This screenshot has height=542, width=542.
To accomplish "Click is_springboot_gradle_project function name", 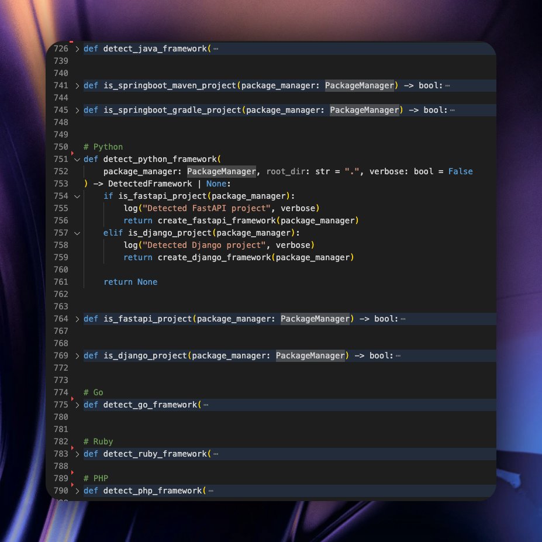I will click(x=172, y=110).
